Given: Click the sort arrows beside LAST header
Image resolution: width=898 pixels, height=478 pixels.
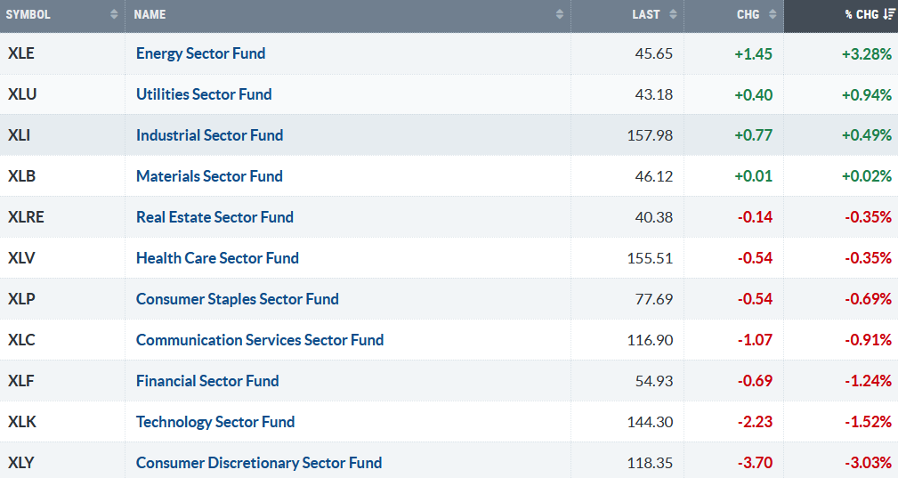Looking at the screenshot, I should (673, 15).
